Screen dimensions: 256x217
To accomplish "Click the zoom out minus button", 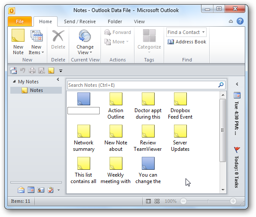I will [x=183, y=201].
